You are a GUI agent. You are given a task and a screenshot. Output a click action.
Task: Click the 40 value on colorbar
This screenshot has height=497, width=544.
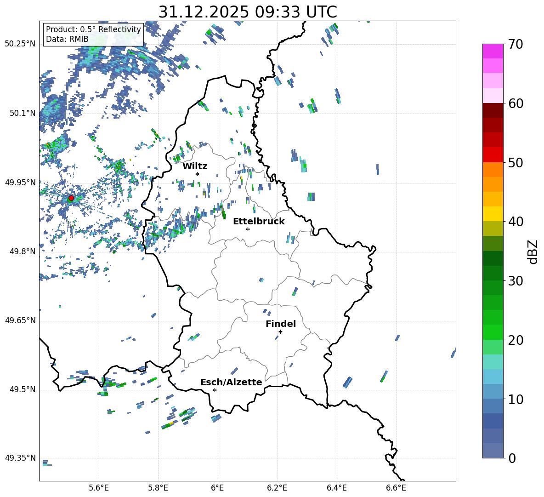(x=516, y=222)
